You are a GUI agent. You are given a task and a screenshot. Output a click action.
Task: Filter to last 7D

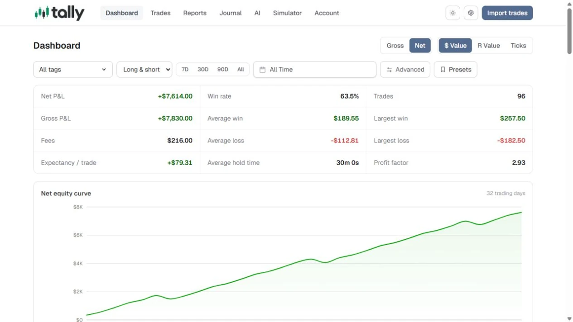[185, 70]
